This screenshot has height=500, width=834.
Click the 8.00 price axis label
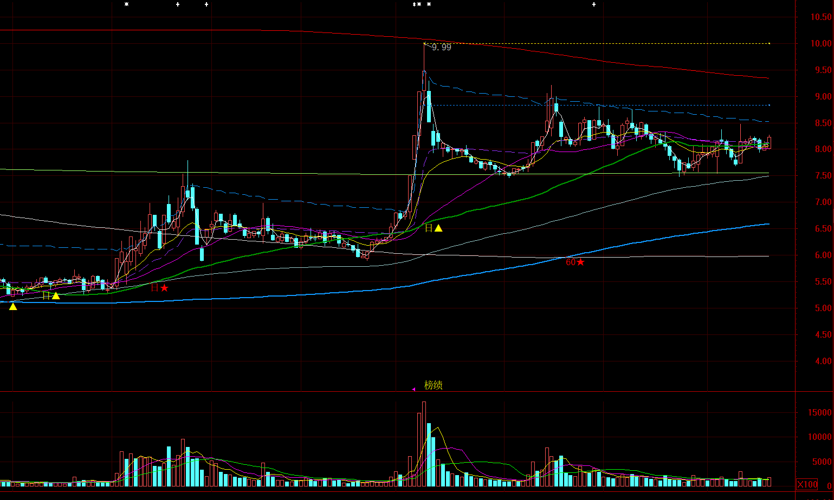tap(823, 149)
